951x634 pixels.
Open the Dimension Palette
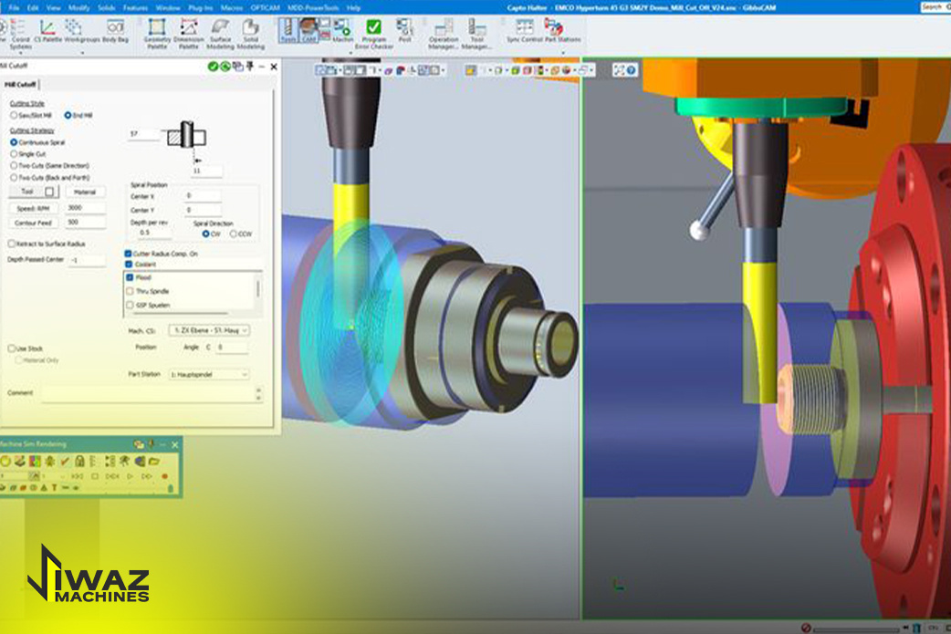[x=189, y=34]
